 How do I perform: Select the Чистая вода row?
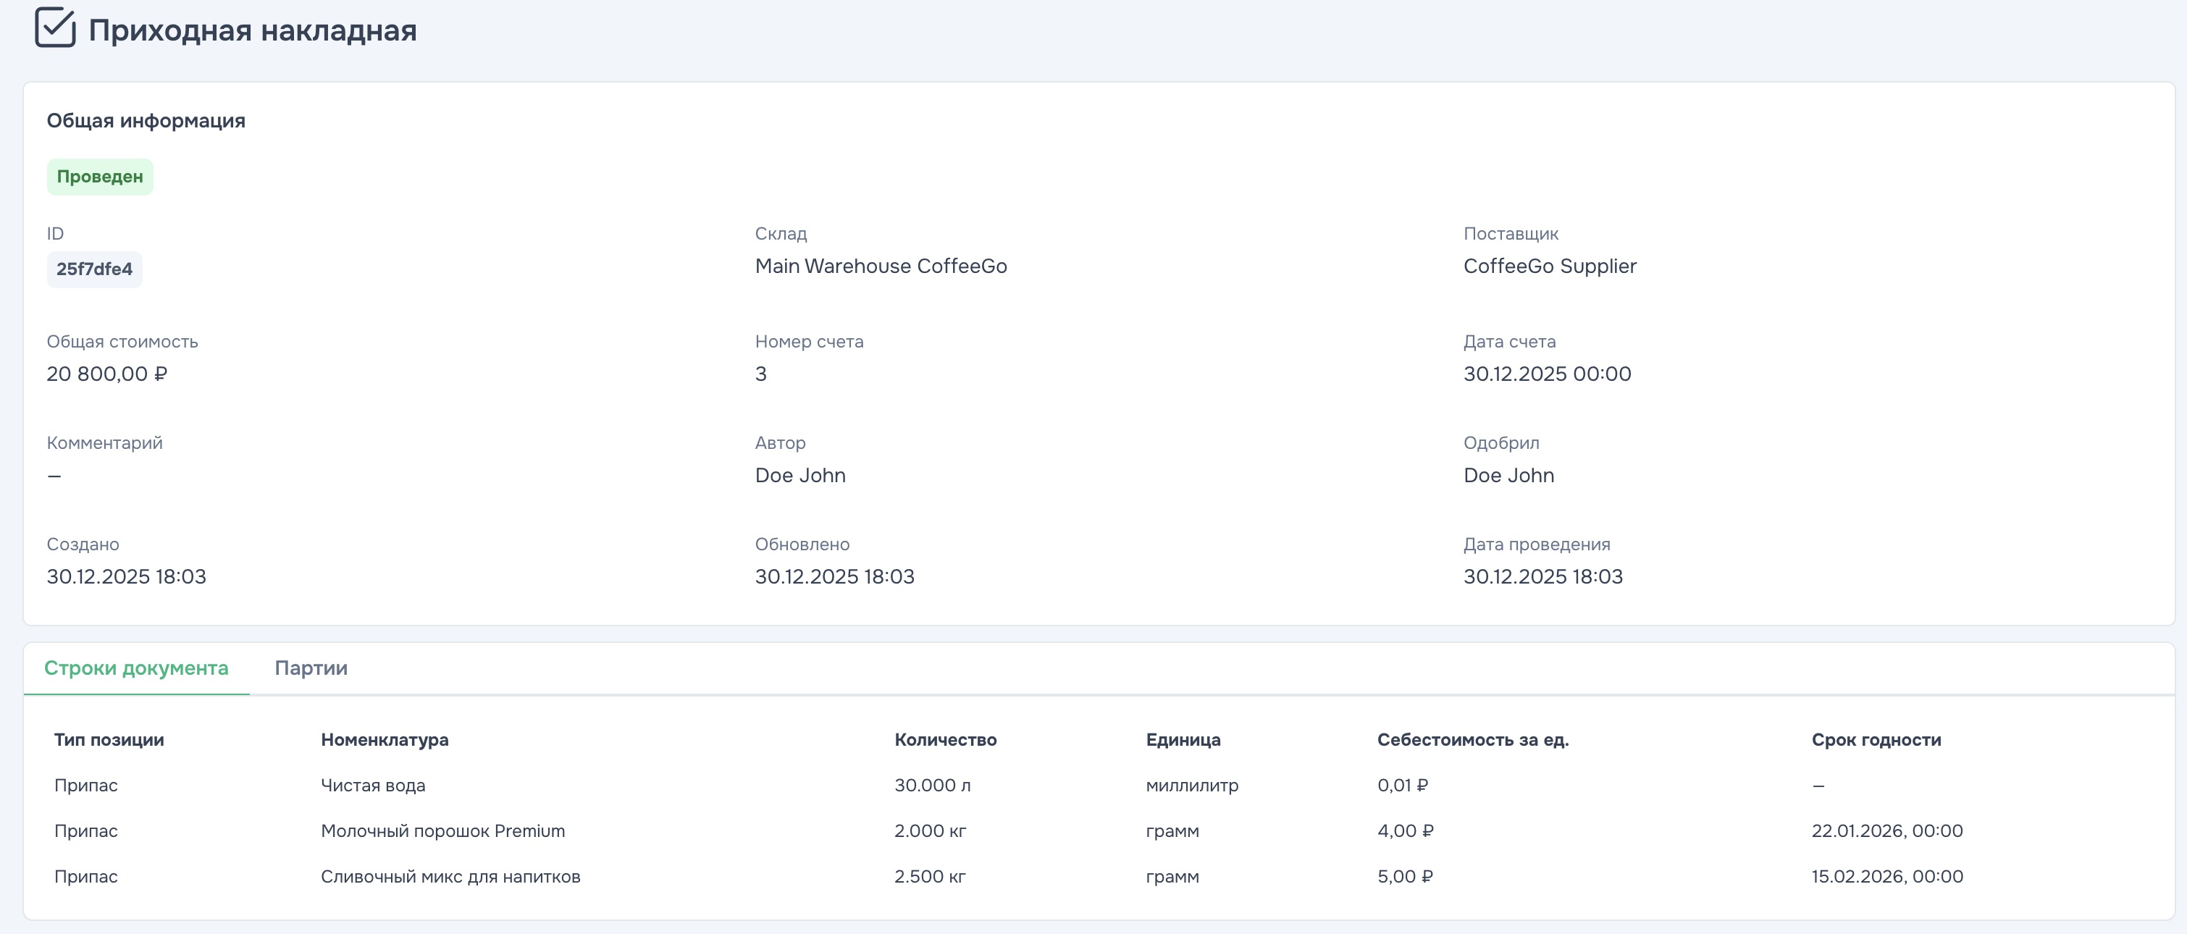click(373, 786)
